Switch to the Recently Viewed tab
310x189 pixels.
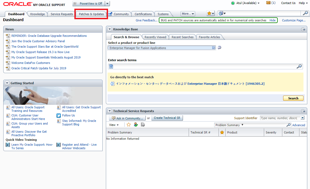(x=155, y=37)
